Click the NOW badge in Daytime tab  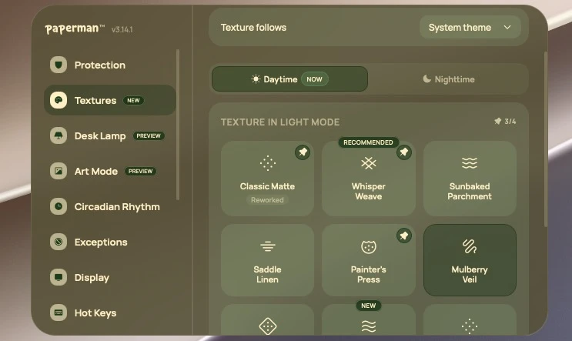314,79
